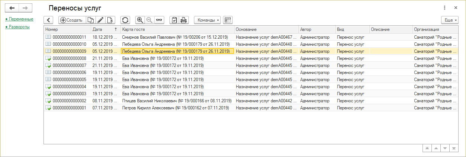Select row number 000000000000002
This screenshot has height=157, width=466.
click(251, 101)
